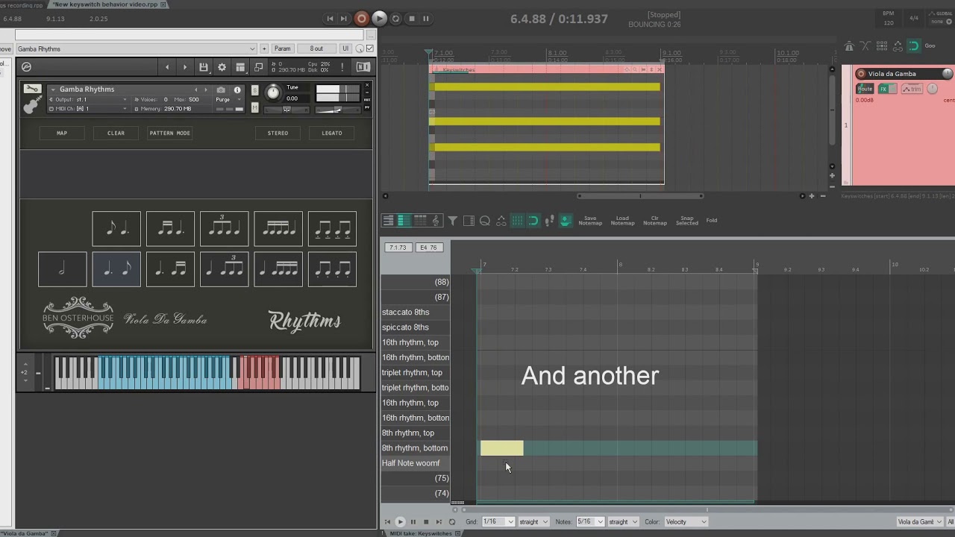The image size is (955, 537).
Task: Stop playback in main transport bar
Action: [411, 19]
